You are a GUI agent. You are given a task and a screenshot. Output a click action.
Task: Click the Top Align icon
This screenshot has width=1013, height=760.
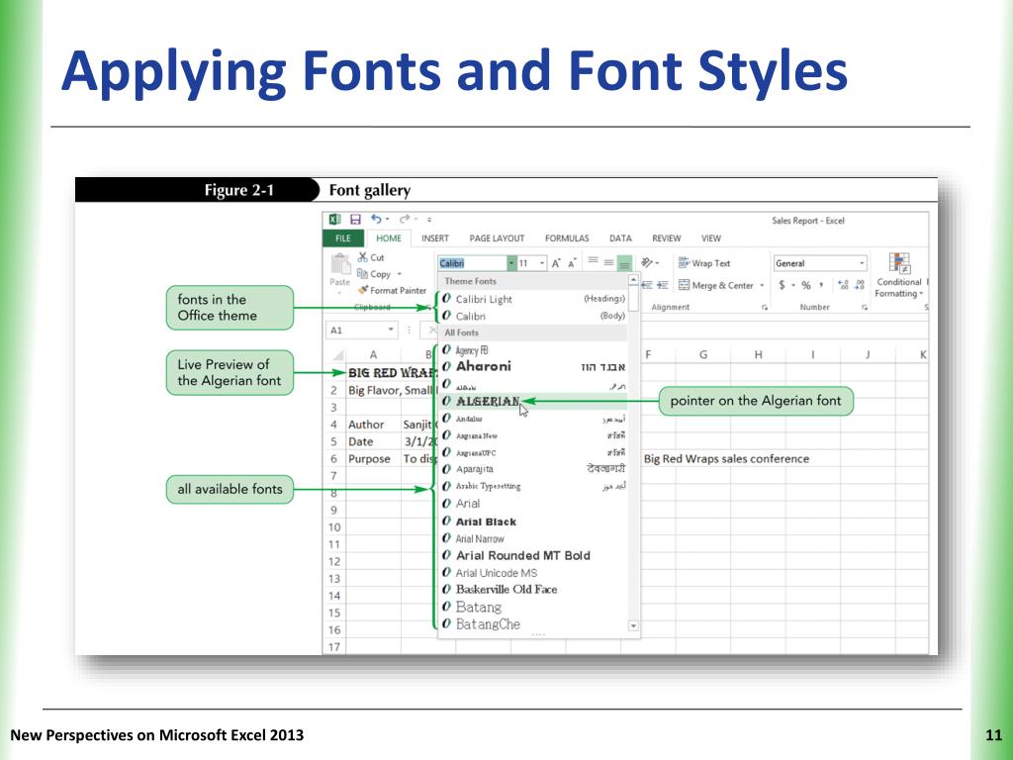click(594, 262)
